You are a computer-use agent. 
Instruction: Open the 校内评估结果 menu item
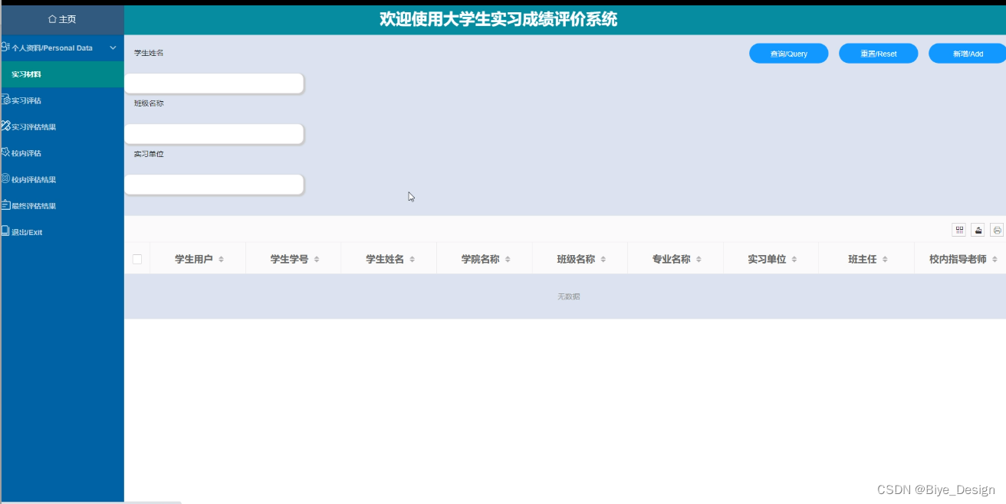(x=62, y=179)
